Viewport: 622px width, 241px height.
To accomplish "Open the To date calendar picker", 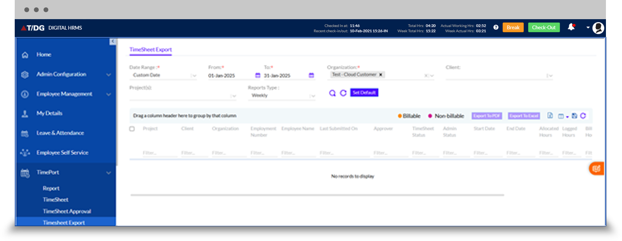I will tap(311, 75).
